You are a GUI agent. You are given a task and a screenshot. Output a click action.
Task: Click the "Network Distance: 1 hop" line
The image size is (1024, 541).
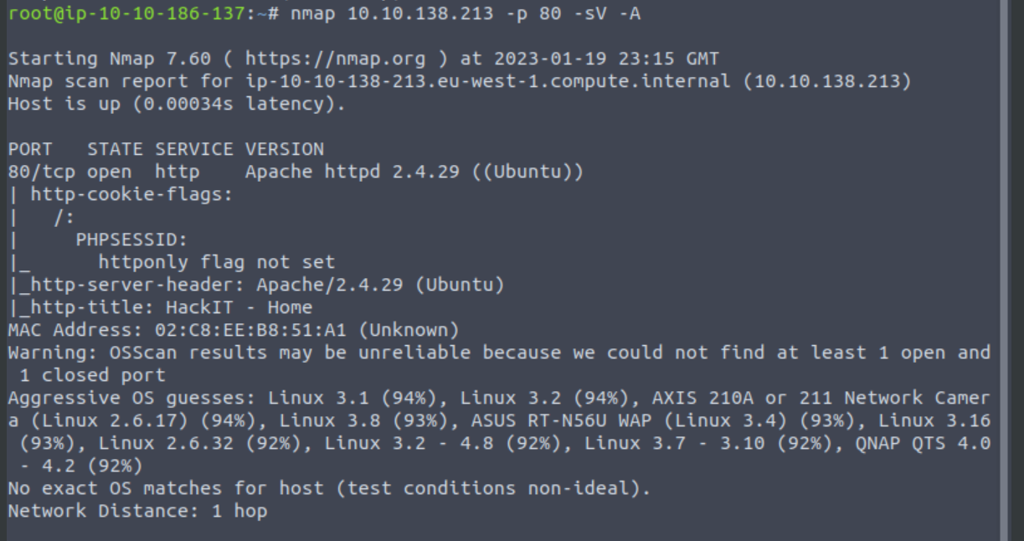(x=137, y=511)
